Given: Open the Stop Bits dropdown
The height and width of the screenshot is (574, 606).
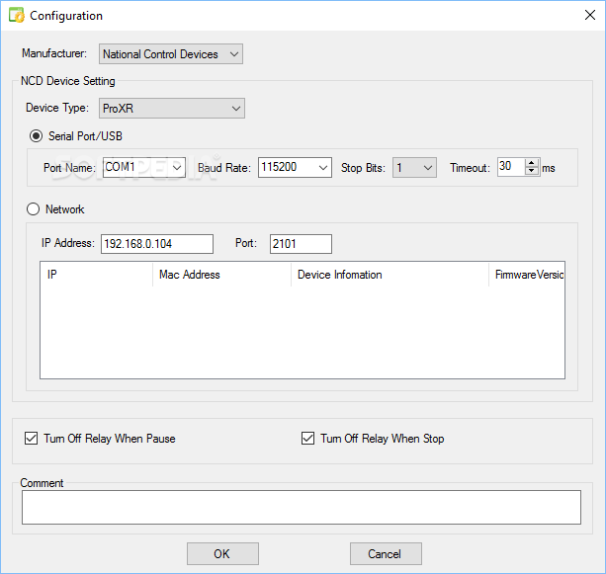Looking at the screenshot, I should pyautogui.click(x=414, y=167).
